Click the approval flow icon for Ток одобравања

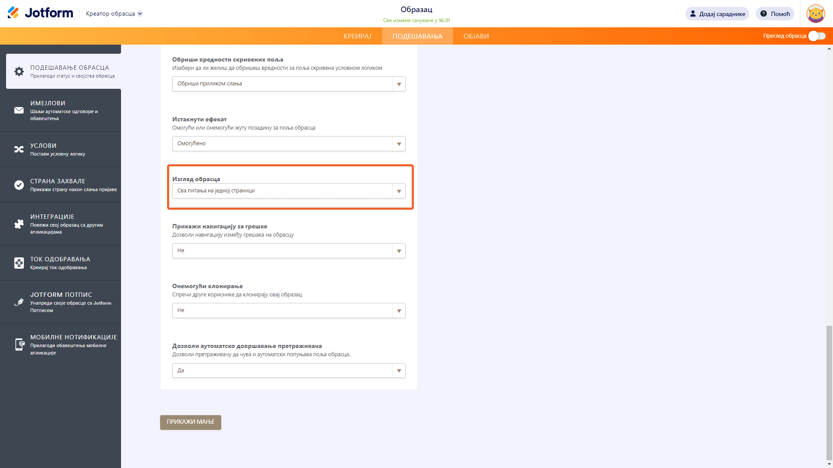[x=19, y=263]
